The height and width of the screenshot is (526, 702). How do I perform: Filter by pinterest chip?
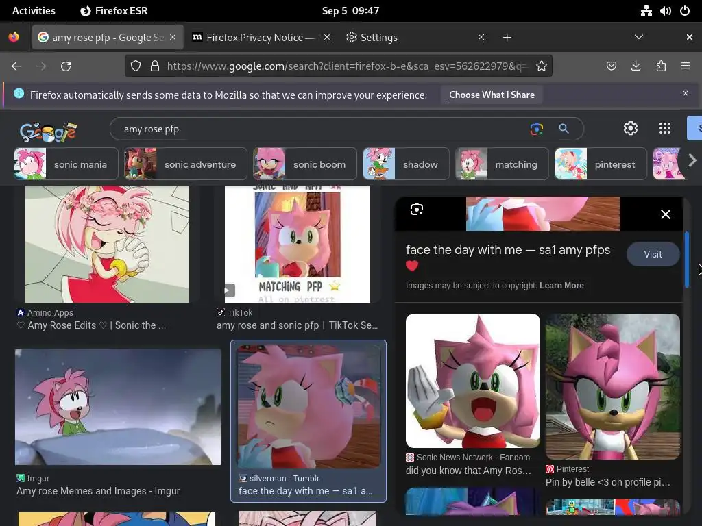click(x=601, y=164)
